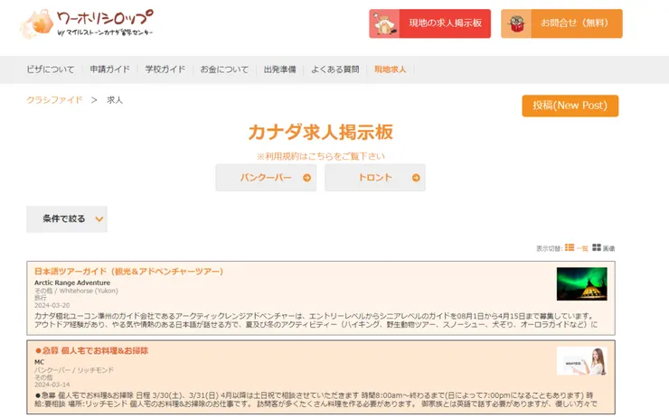Click the 旅行 category text in first listing
Viewport: 669px width, 417px height.
pyautogui.click(x=41, y=298)
